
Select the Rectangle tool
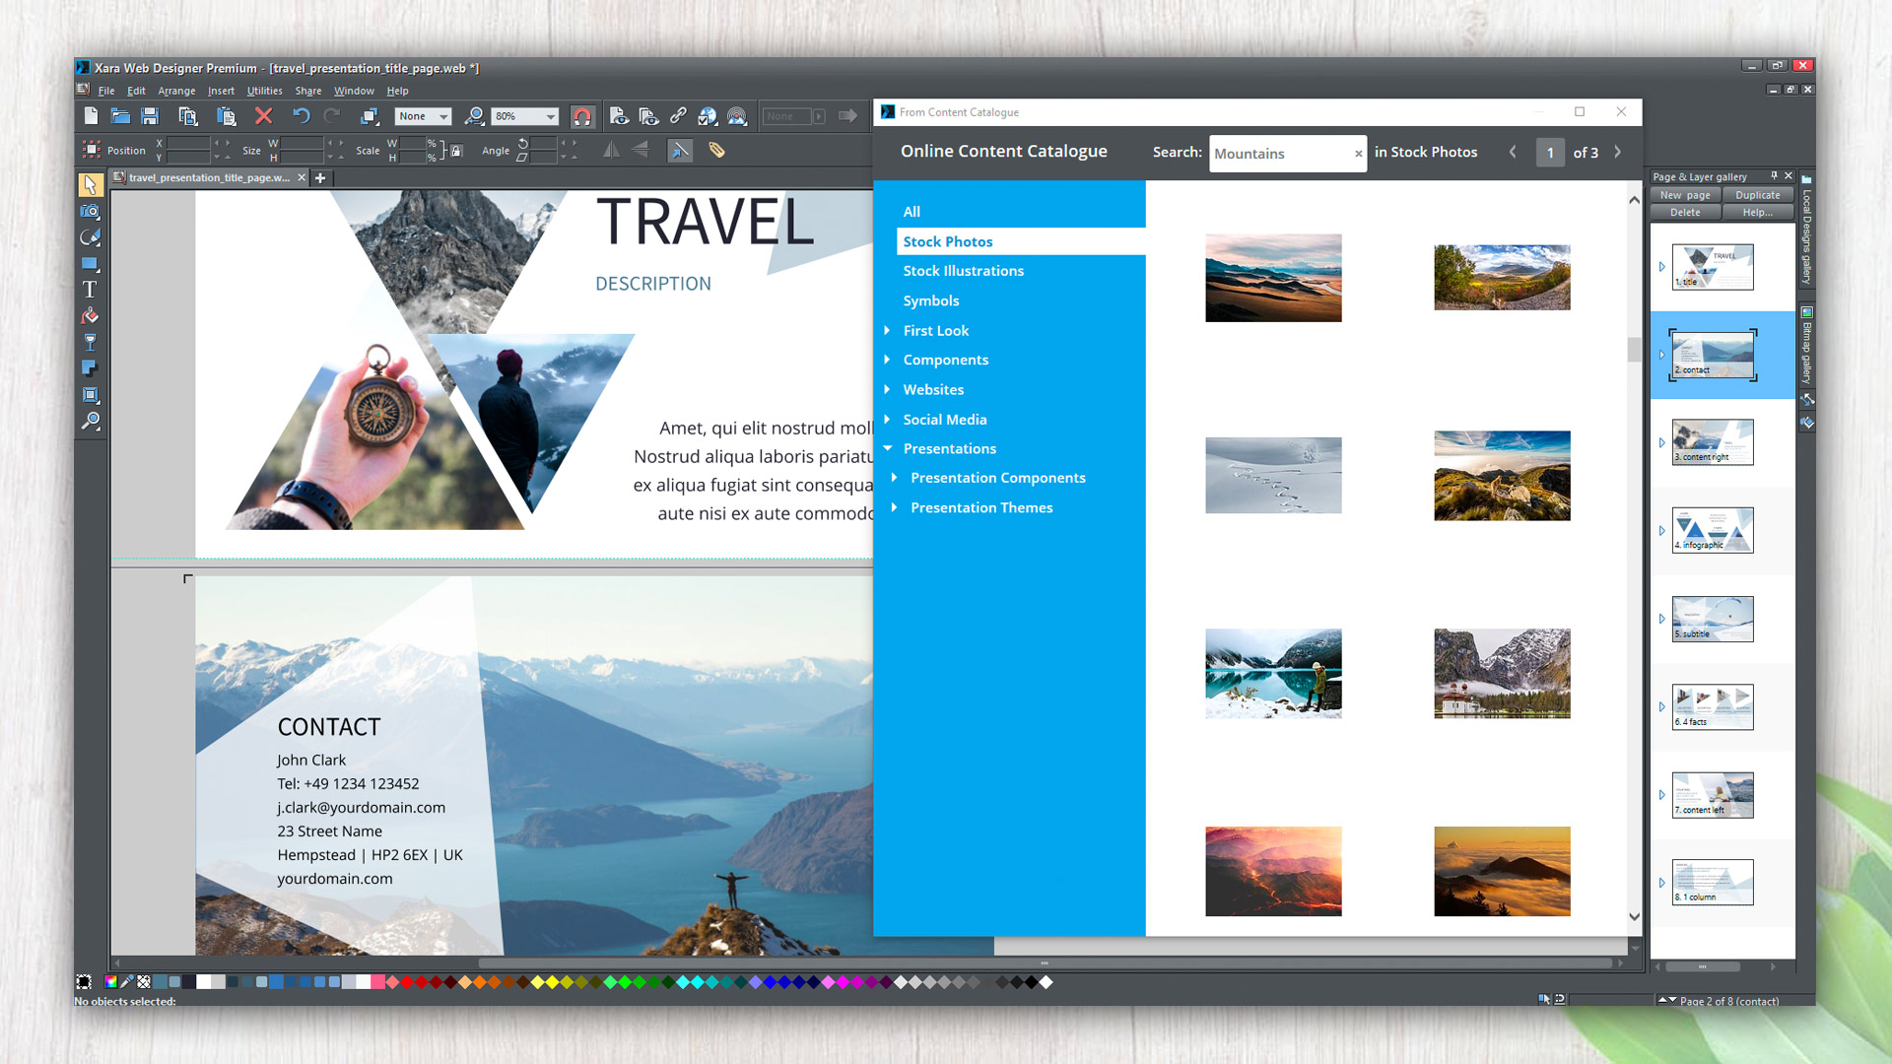[90, 264]
